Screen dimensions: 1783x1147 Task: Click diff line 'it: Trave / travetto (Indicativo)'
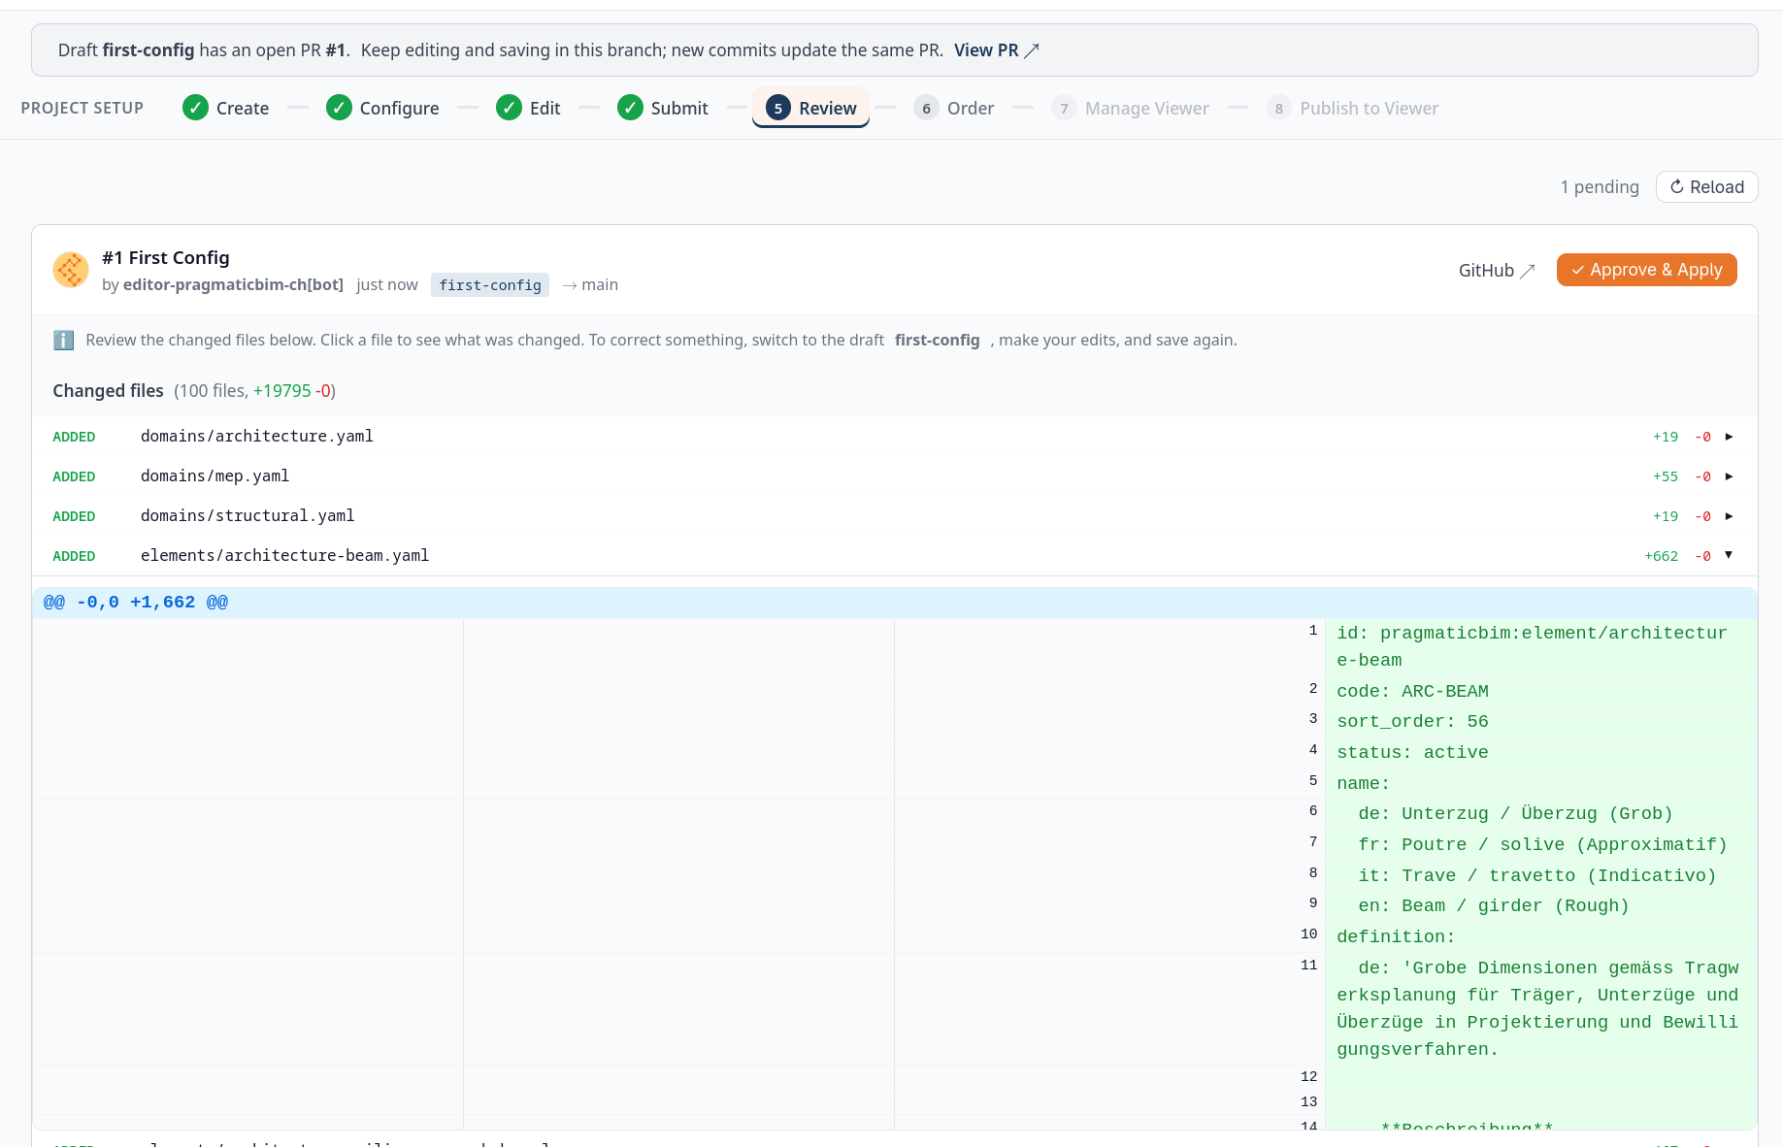click(x=1537, y=876)
